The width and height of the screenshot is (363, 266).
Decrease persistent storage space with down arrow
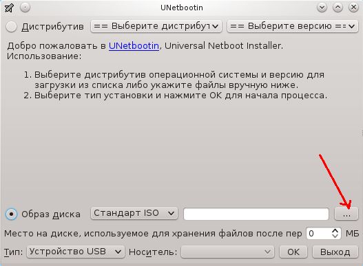tap(335, 236)
